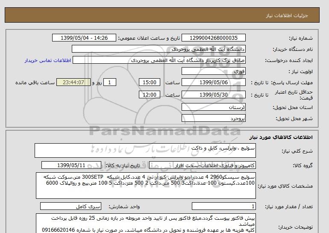Screen dimensions: 329x233
Task: Click the label شرح کلی نیاز
Action: point(297,151)
